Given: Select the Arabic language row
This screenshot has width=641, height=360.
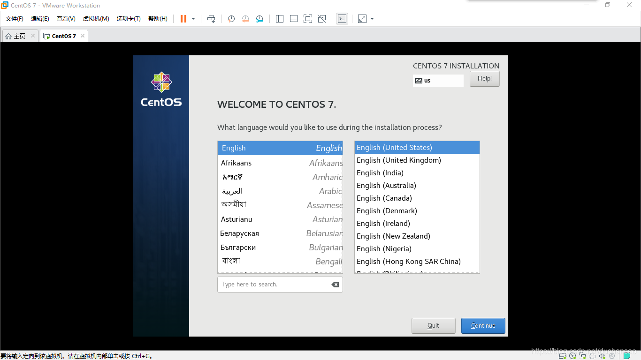Looking at the screenshot, I should [280, 191].
